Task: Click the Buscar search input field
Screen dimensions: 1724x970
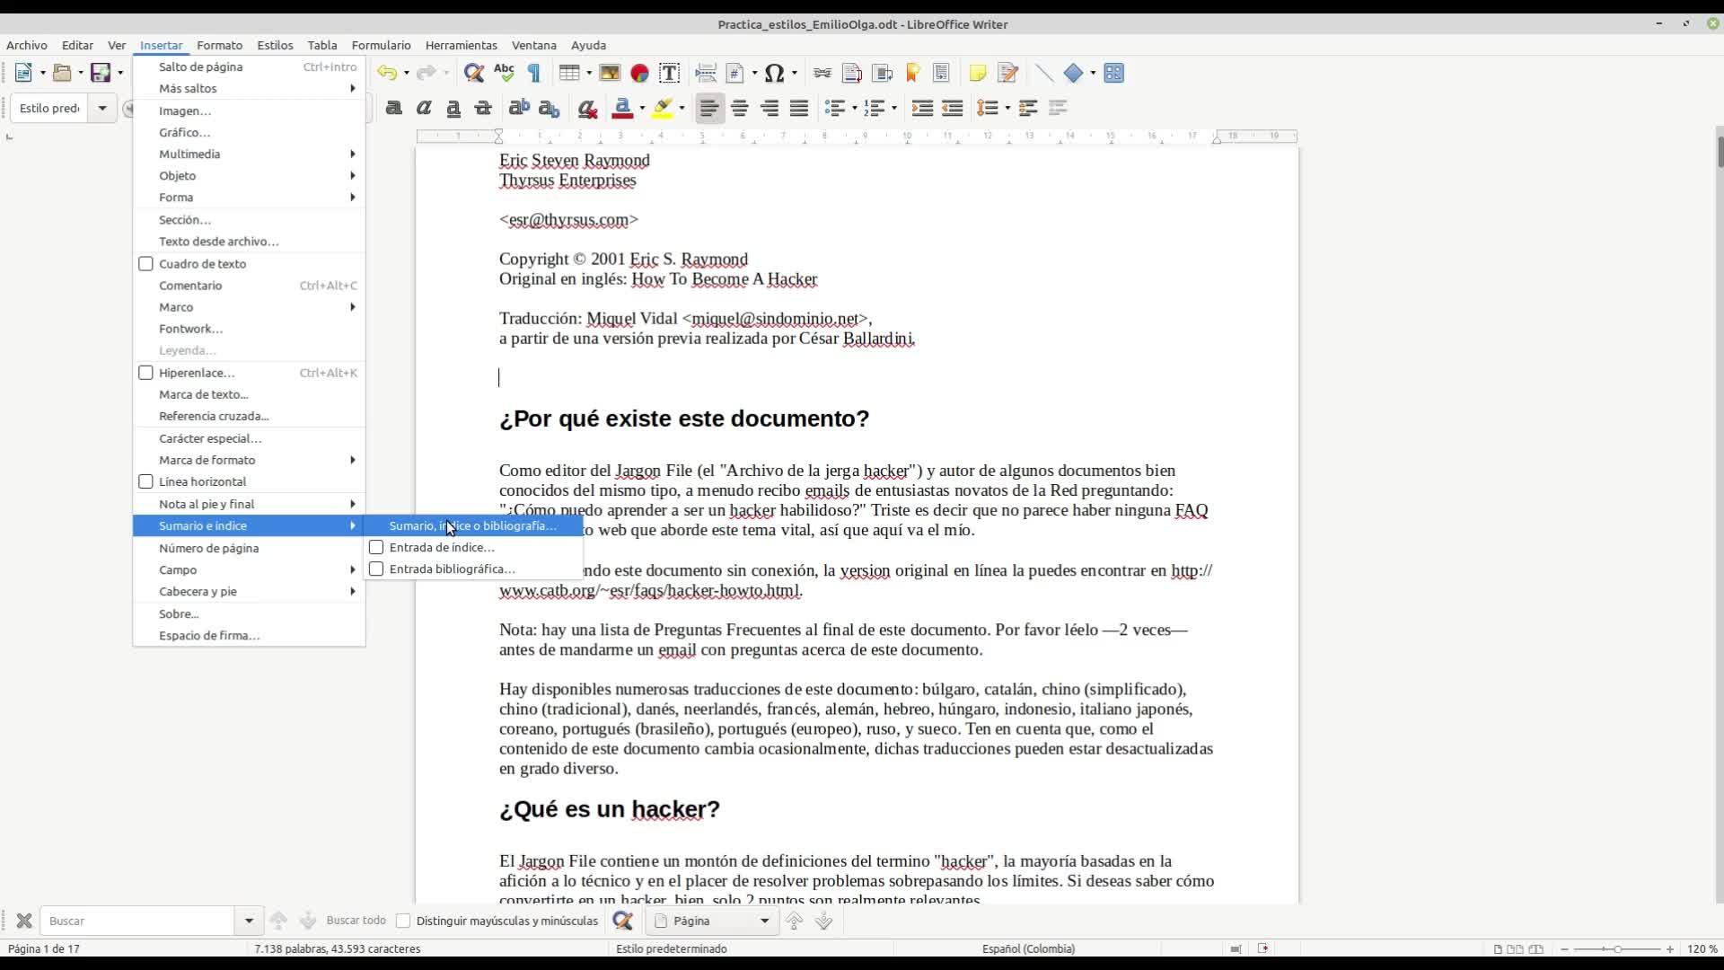Action: (139, 921)
